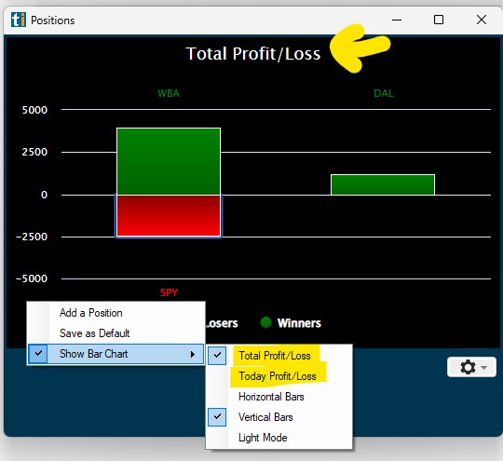Click the Trade Ideas logo in title bar
This screenshot has width=503, height=461.
pyautogui.click(x=19, y=20)
